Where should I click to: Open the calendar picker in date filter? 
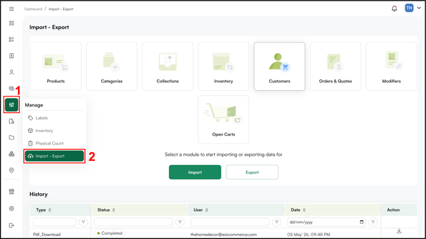(362, 222)
